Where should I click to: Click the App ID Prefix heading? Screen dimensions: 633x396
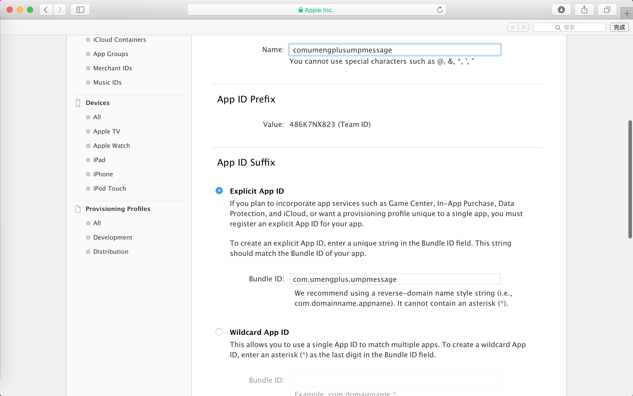click(246, 99)
